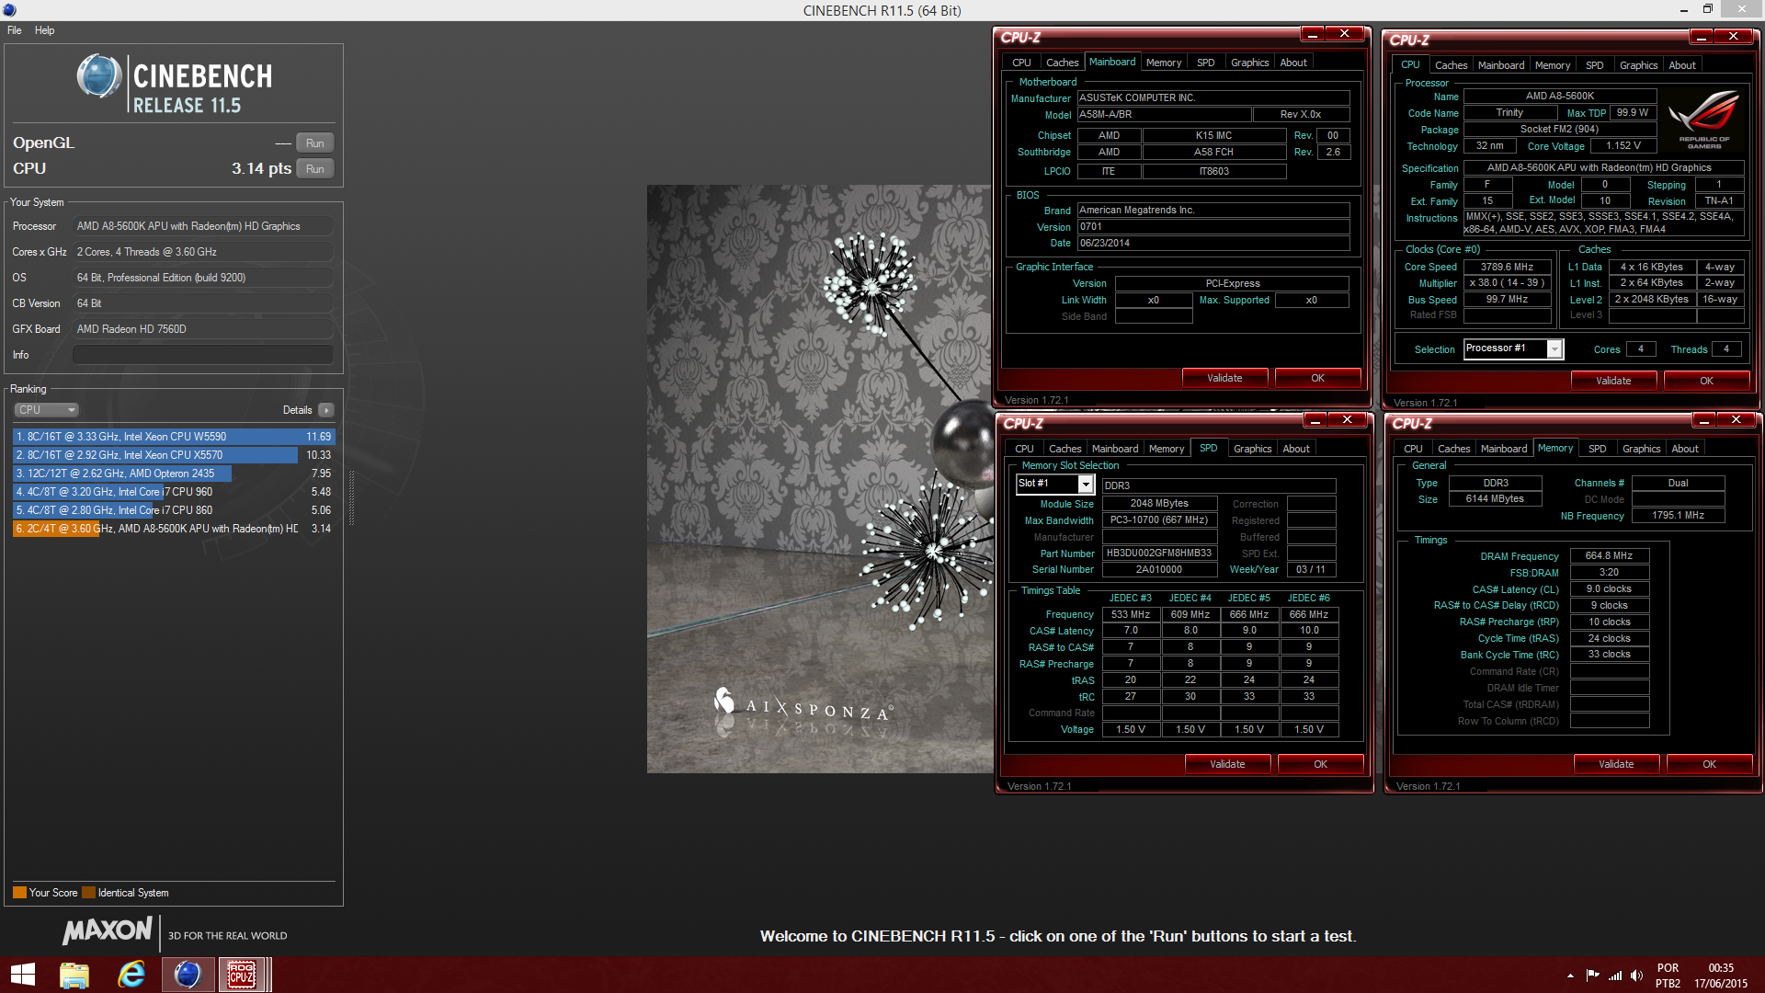This screenshot has width=1765, height=993.
Task: Minimize the Mainboard CPU-Z window
Action: tap(1313, 34)
